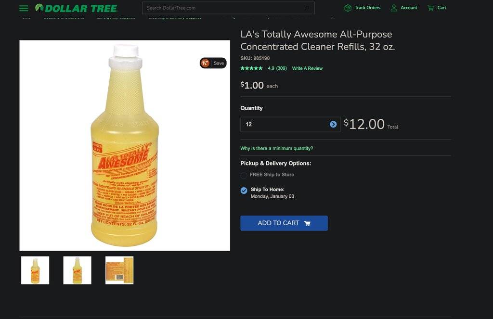Save product with Pinterest Save button

point(213,63)
